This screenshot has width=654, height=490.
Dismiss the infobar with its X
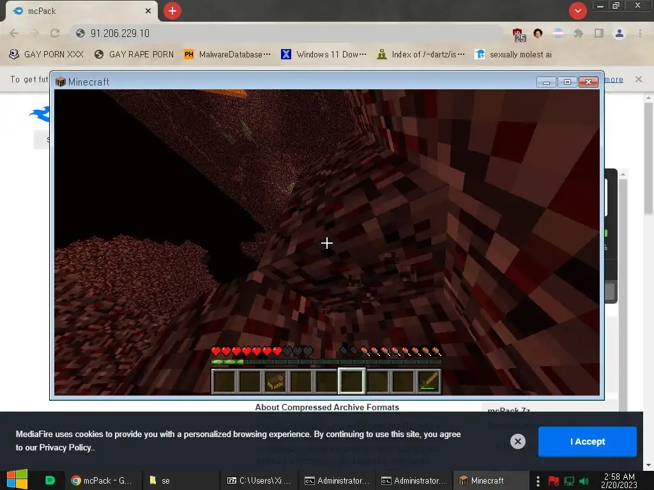tap(639, 79)
